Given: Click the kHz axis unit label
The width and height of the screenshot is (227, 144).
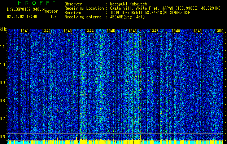Looking at the screenshot, I should click(x=3, y=29).
